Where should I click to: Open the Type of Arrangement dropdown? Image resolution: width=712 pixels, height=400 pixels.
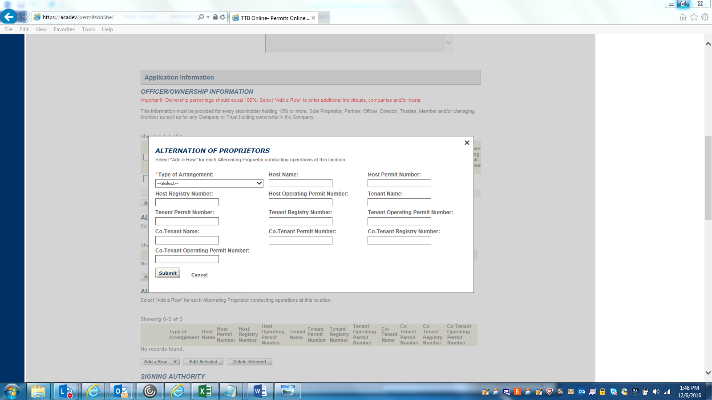209,183
